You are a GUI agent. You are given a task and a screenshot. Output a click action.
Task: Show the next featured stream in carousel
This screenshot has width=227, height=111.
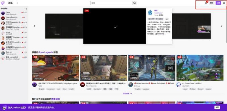point(221,26)
